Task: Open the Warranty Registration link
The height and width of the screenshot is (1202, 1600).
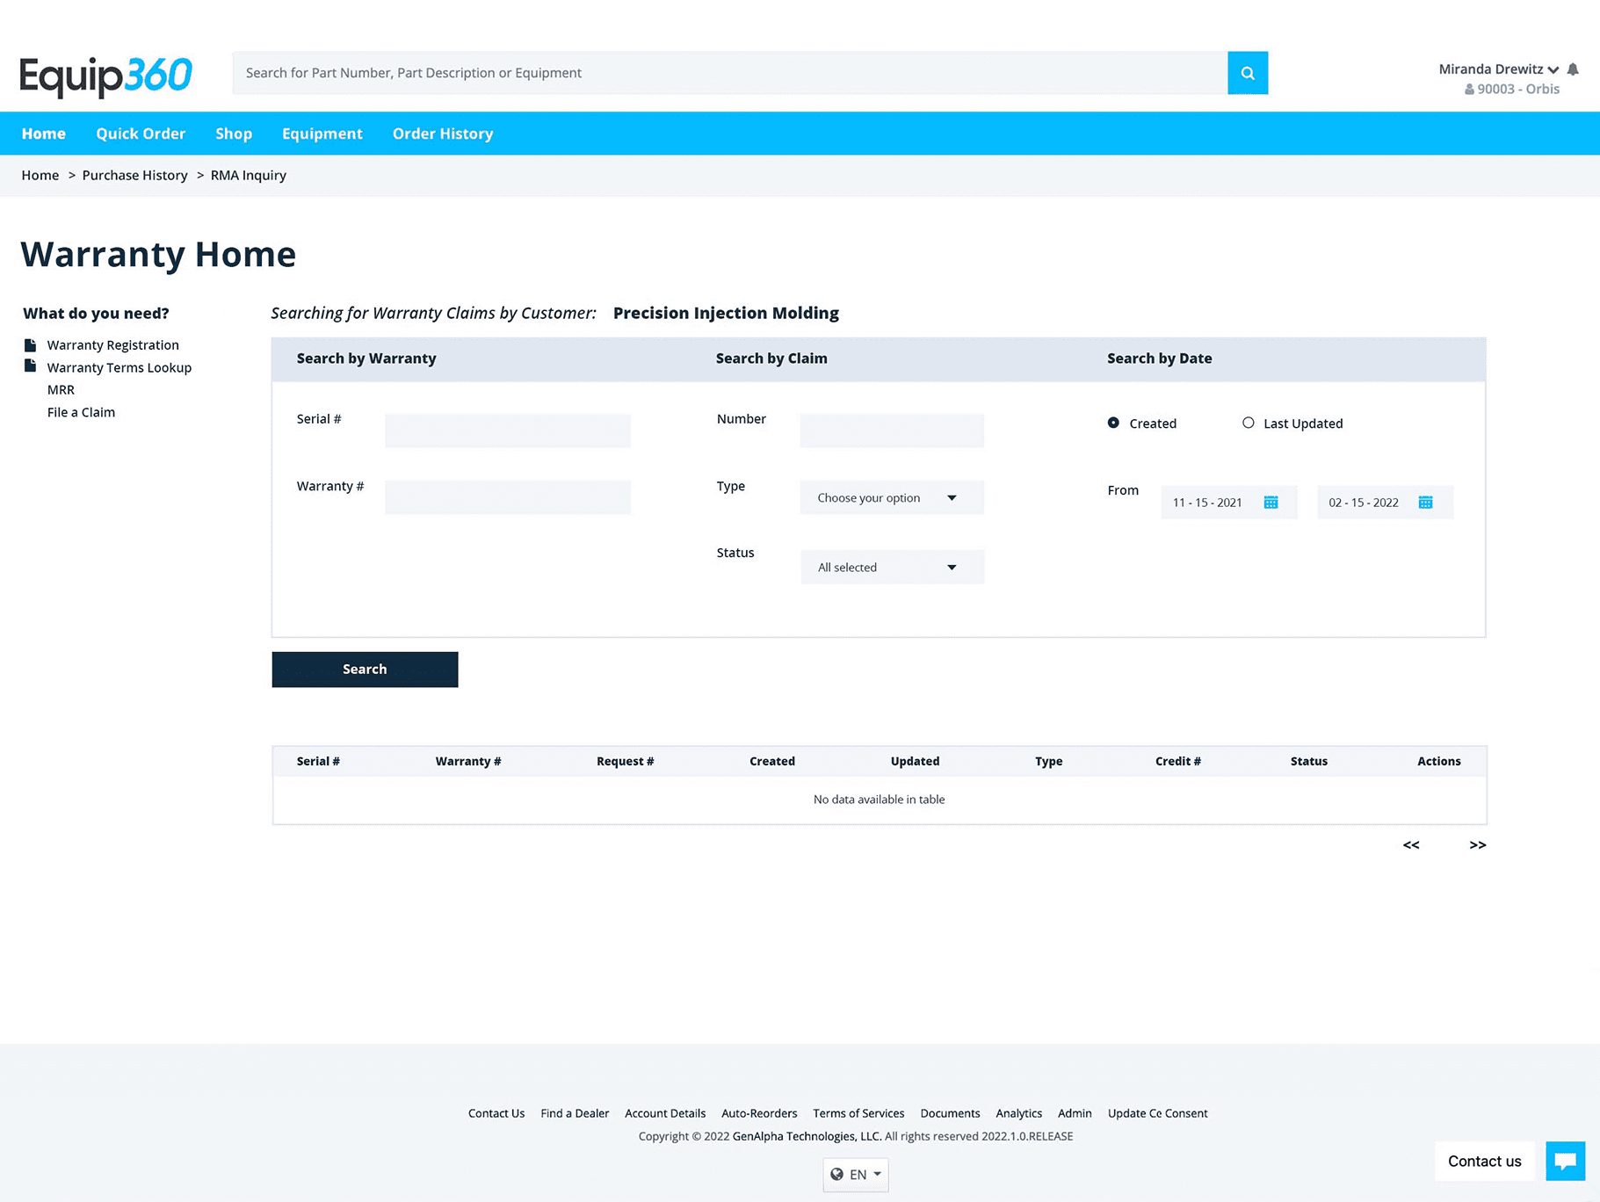Action: pos(113,345)
